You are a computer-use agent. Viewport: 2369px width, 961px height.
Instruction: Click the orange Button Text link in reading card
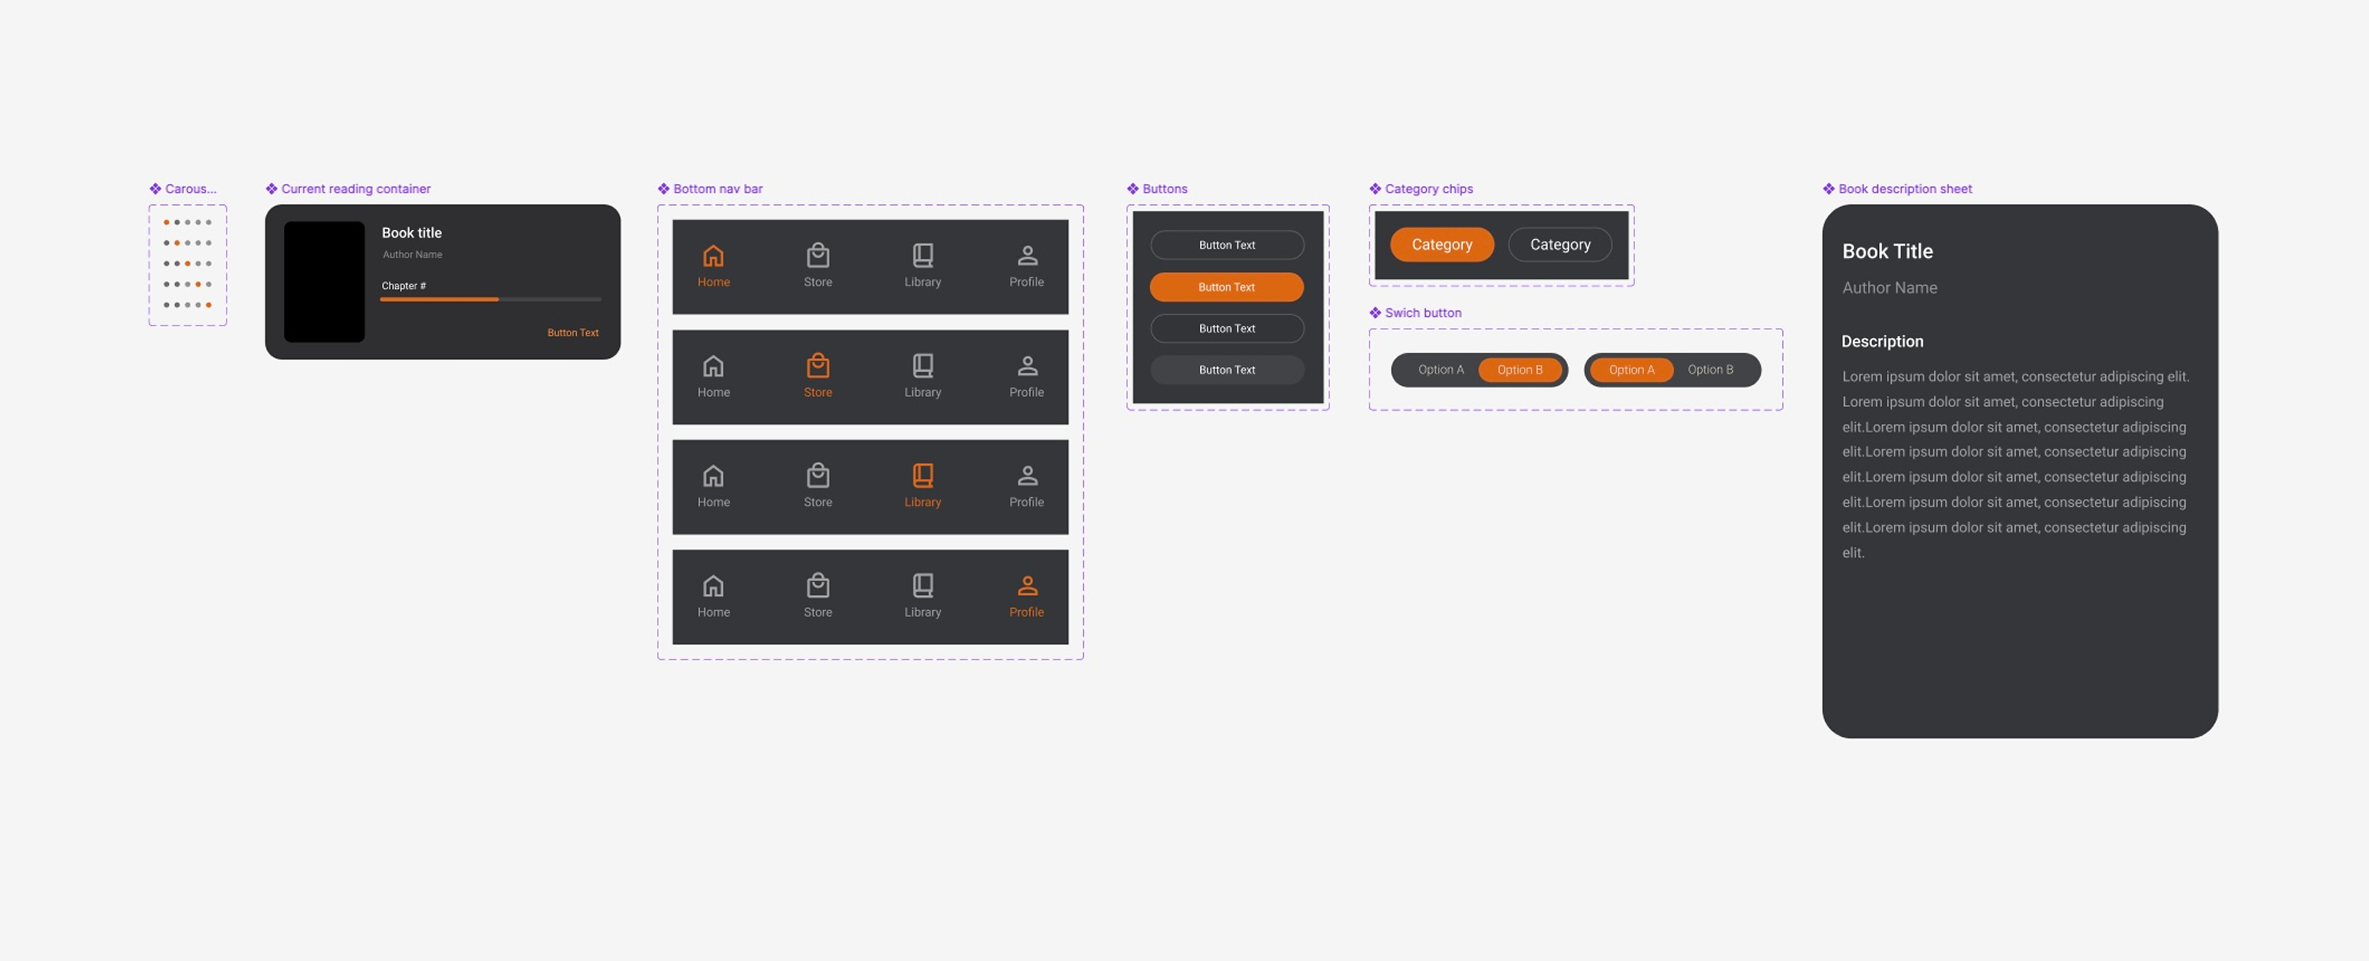572,333
